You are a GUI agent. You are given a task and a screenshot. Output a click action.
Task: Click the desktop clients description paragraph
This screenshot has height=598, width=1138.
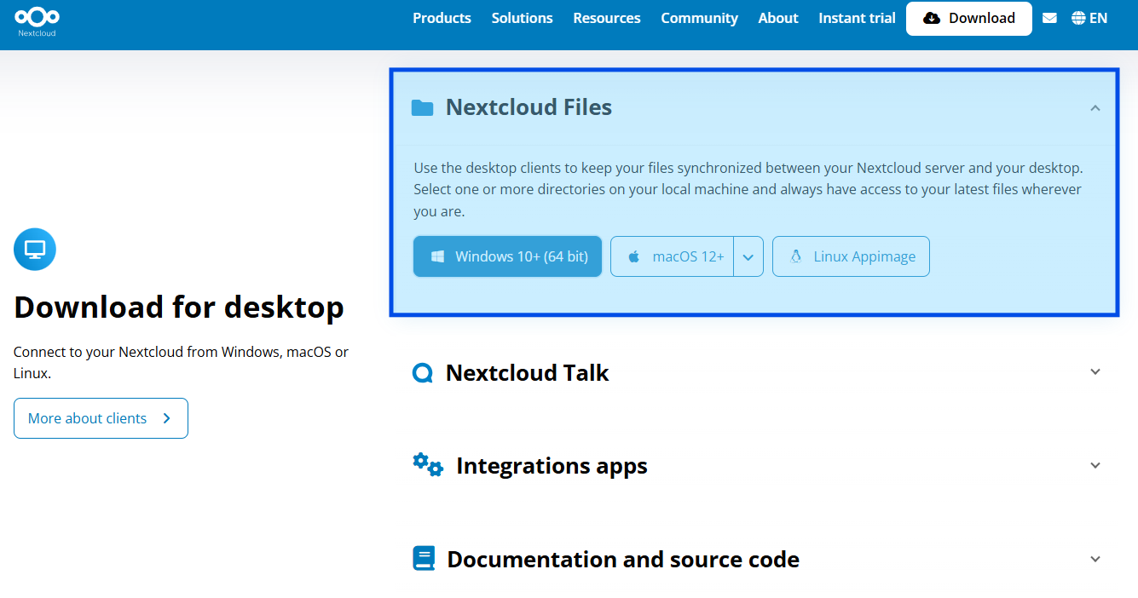[x=748, y=189]
